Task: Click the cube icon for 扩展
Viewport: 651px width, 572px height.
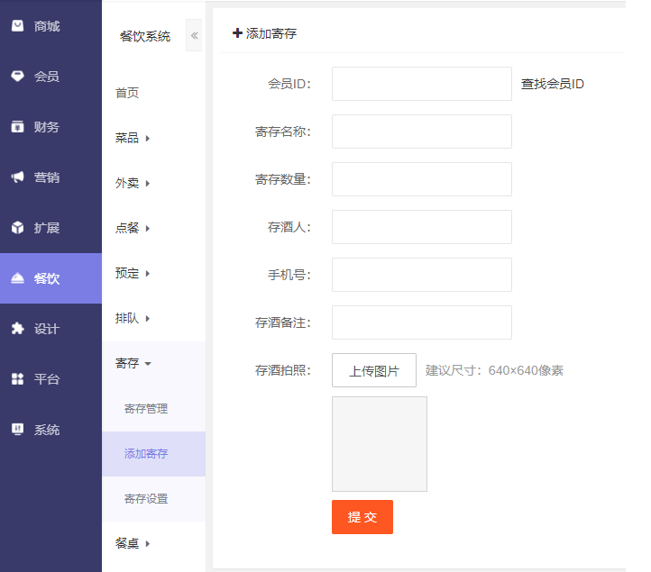Action: 17,228
